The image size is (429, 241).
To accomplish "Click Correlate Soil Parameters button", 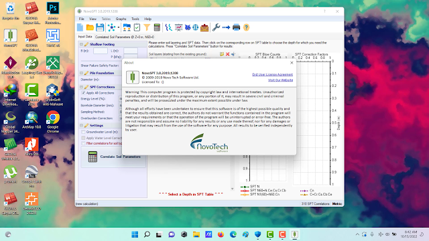I will [x=113, y=157].
